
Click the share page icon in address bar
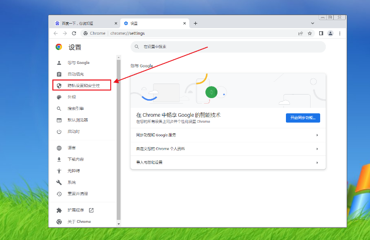[x=301, y=34]
